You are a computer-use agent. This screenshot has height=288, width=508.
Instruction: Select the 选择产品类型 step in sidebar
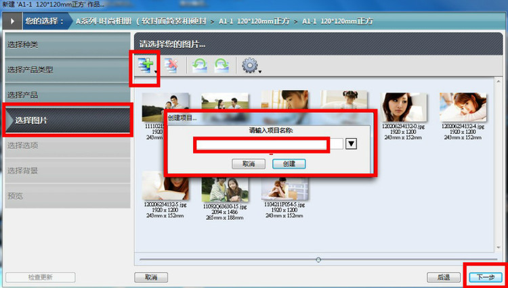[67, 70]
